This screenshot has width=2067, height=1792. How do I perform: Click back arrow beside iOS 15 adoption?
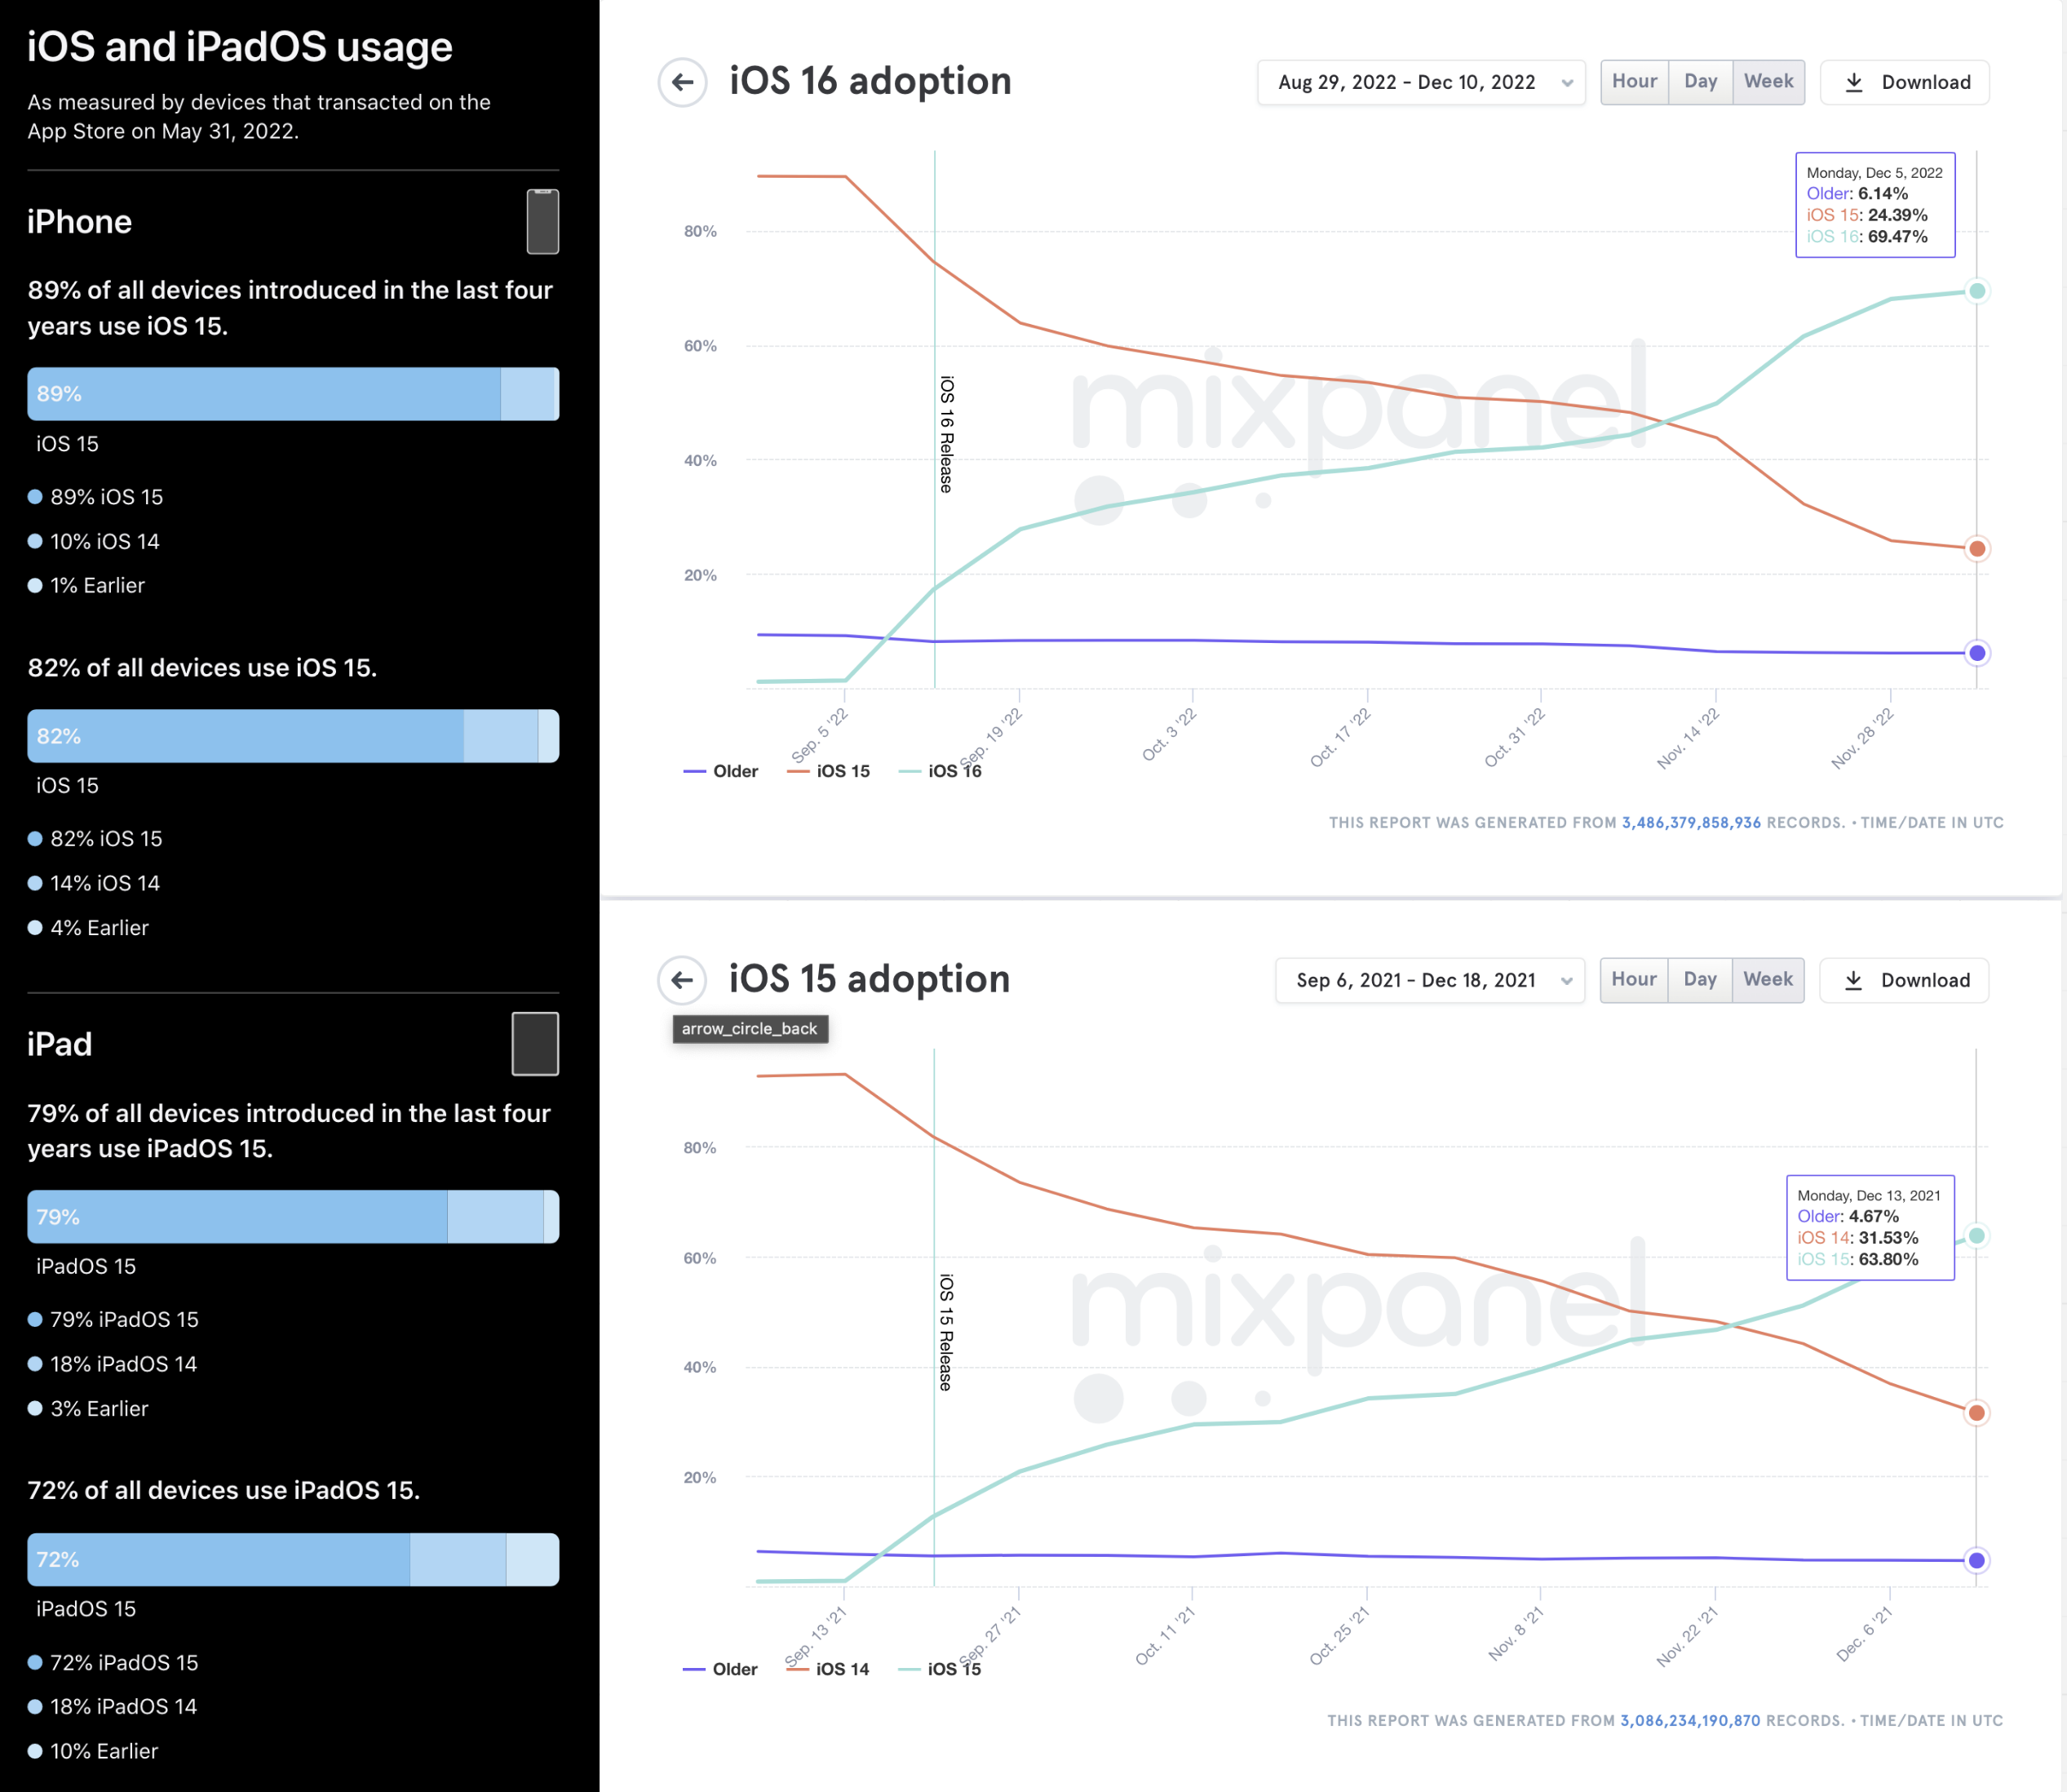click(683, 980)
